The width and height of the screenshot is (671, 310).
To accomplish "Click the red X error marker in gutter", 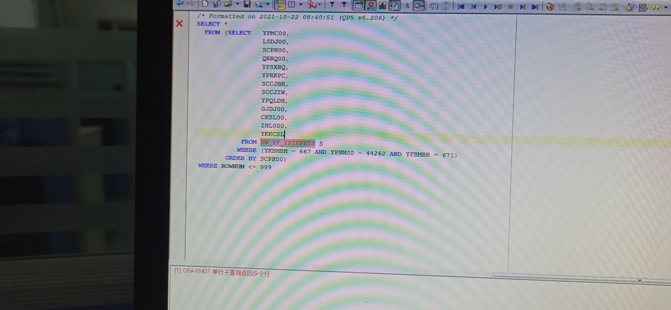I will point(179,23).
